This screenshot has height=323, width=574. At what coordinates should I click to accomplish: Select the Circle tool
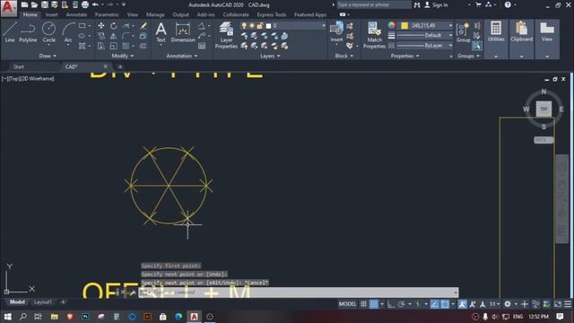48,32
